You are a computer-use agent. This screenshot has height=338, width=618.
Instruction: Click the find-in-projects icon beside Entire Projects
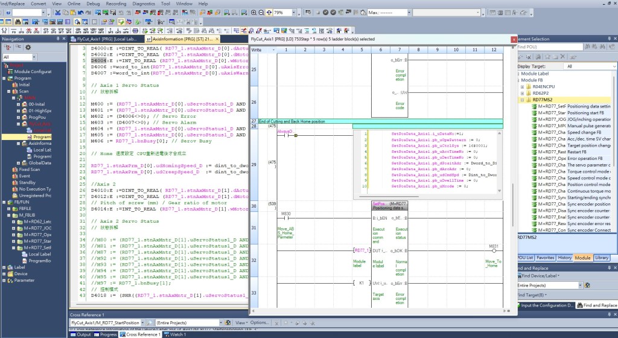[x=228, y=323]
